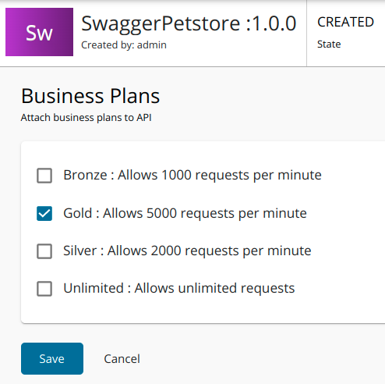Click the CREATED state value
385x384 pixels.
pos(345,22)
